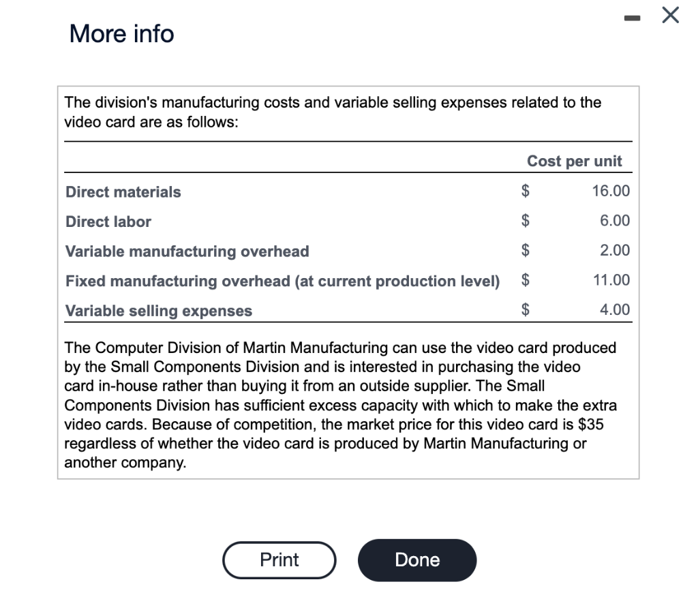Select the 11.00 fixed overhead cost
This screenshot has height=612, width=698.
(611, 279)
